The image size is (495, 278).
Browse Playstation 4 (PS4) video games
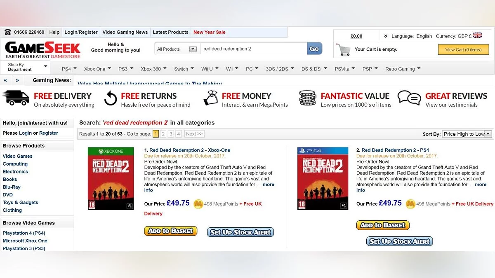click(x=24, y=233)
